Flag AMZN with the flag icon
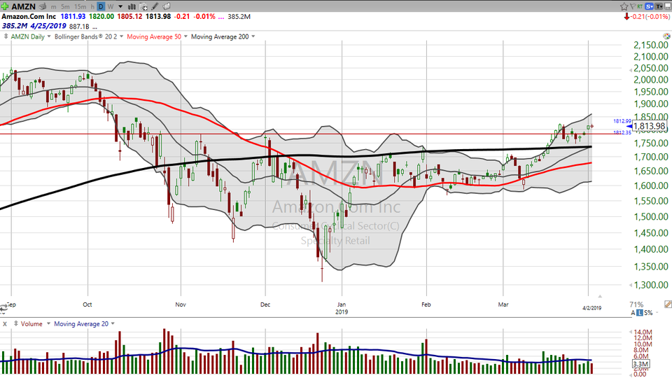This screenshot has width=672, height=378. click(633, 6)
